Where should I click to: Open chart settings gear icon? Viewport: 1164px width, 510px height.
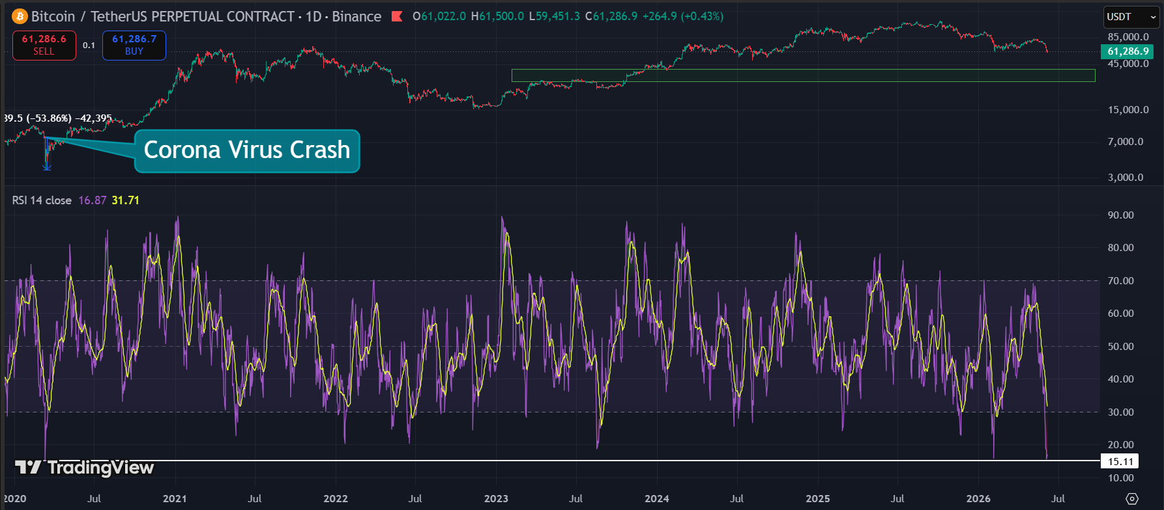pyautogui.click(x=1132, y=498)
